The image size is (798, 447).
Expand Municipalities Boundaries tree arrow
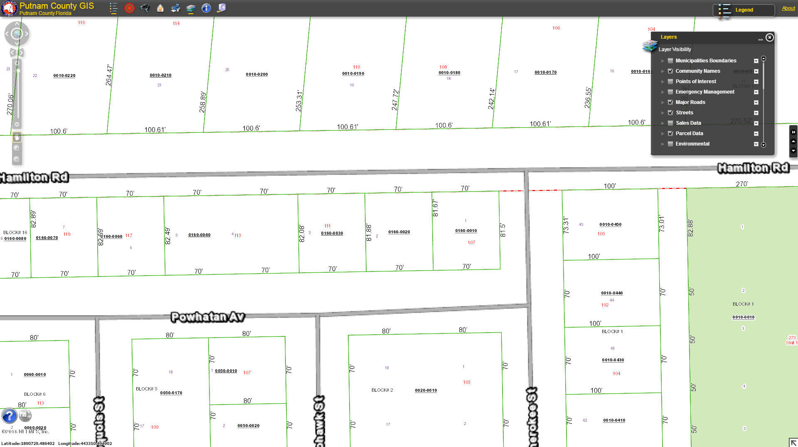click(x=663, y=61)
